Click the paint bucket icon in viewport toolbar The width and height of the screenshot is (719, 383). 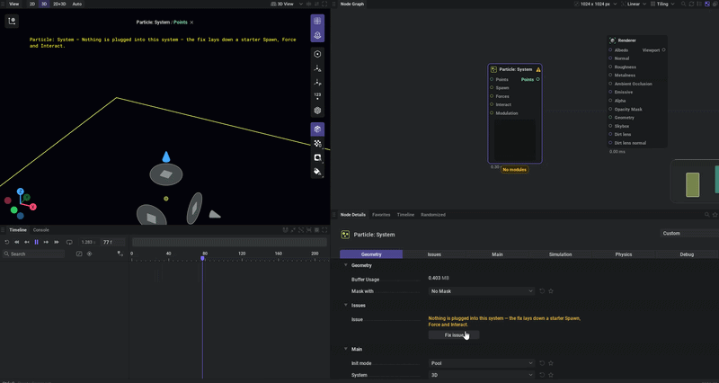pyautogui.click(x=317, y=172)
